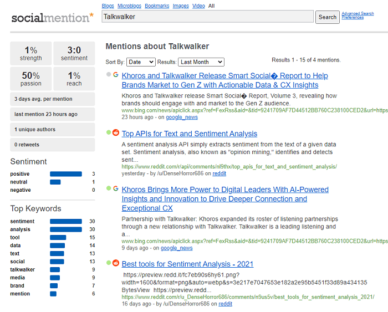Click the 3:0 sentiment stat box
The image size is (388, 312).
(x=74, y=53)
